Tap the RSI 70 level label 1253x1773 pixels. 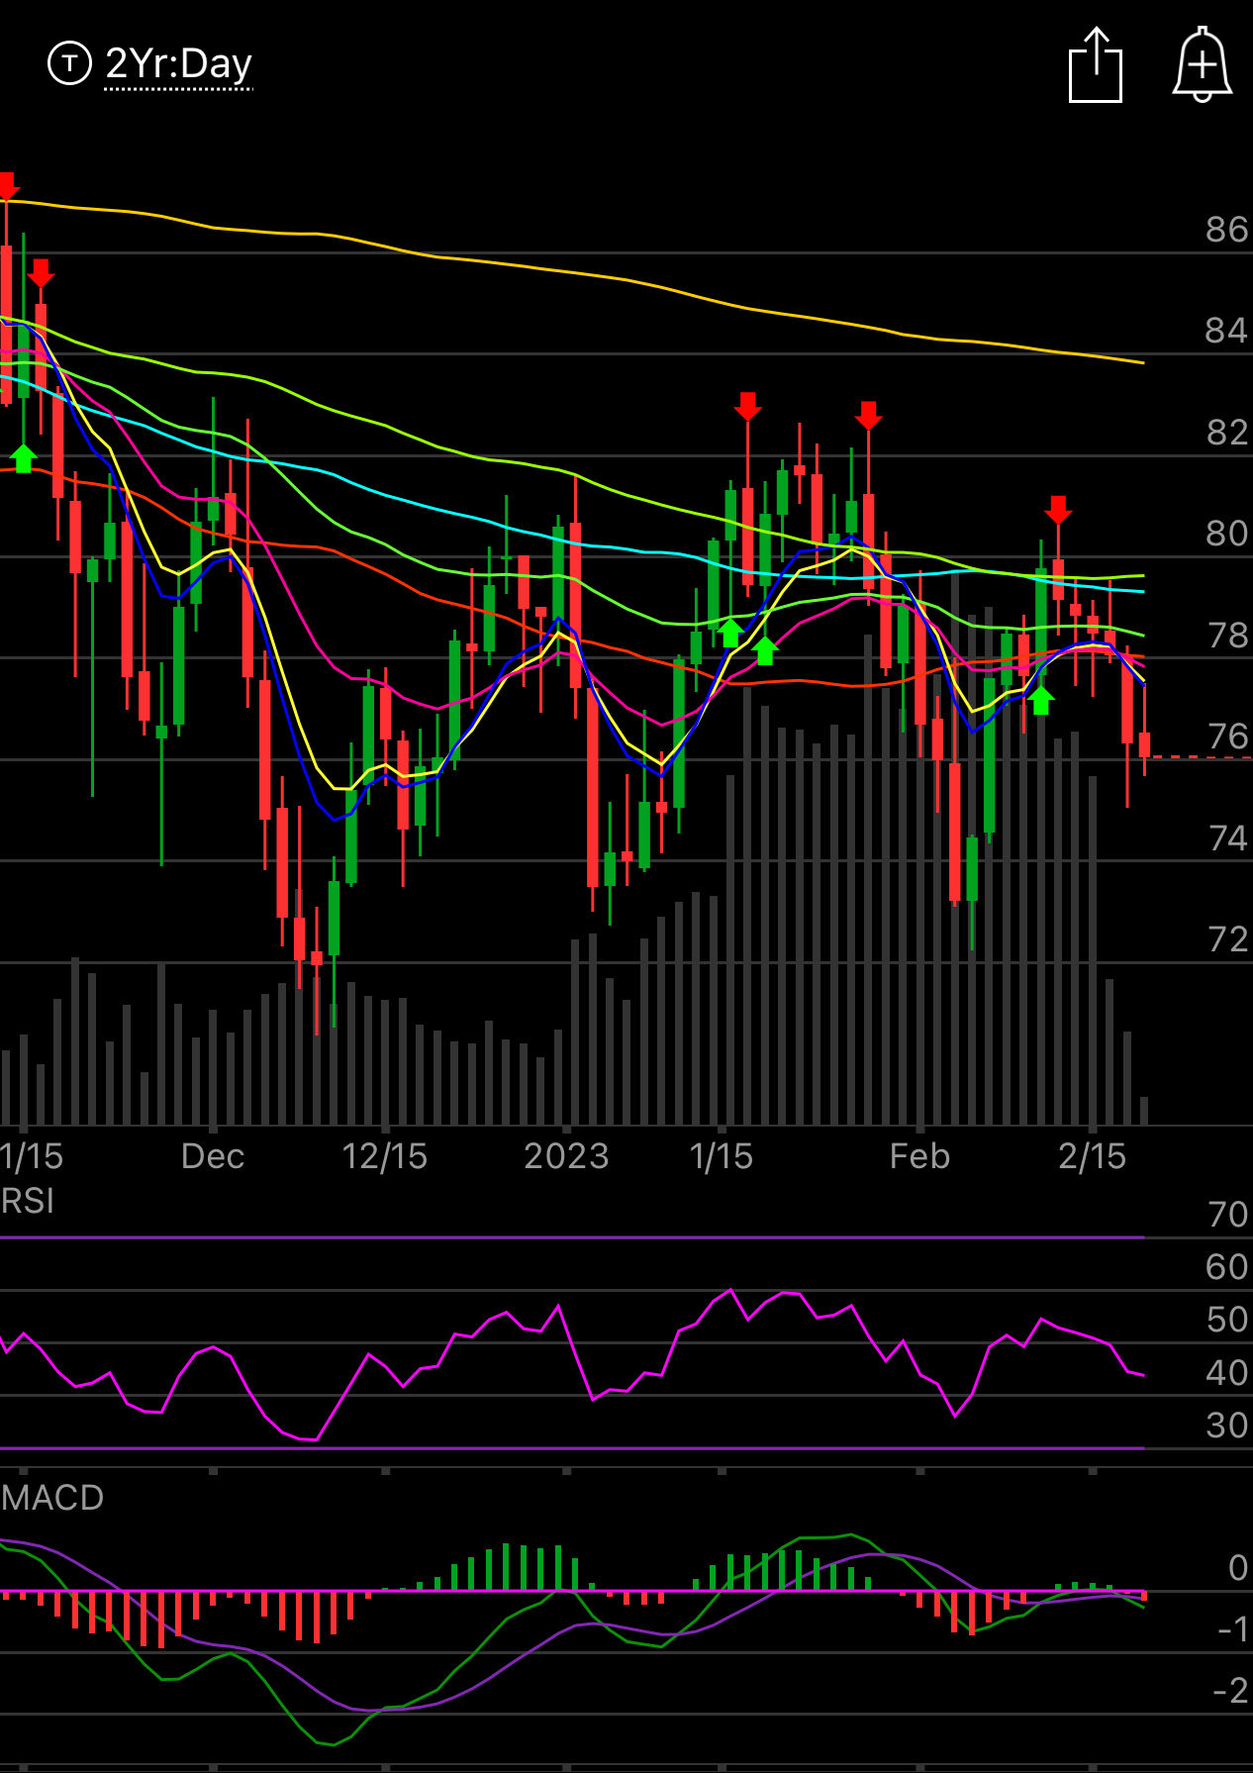[1227, 1215]
